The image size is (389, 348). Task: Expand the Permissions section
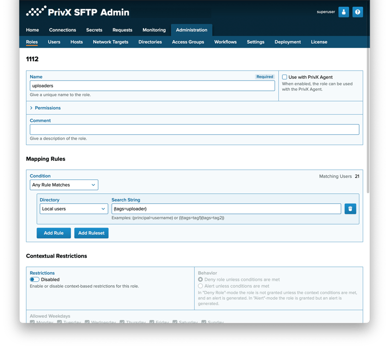coord(47,108)
